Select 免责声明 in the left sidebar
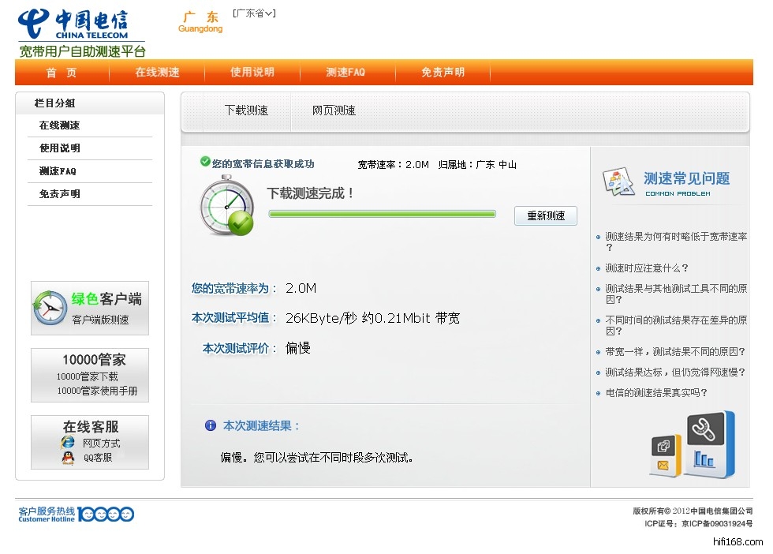 [x=60, y=194]
